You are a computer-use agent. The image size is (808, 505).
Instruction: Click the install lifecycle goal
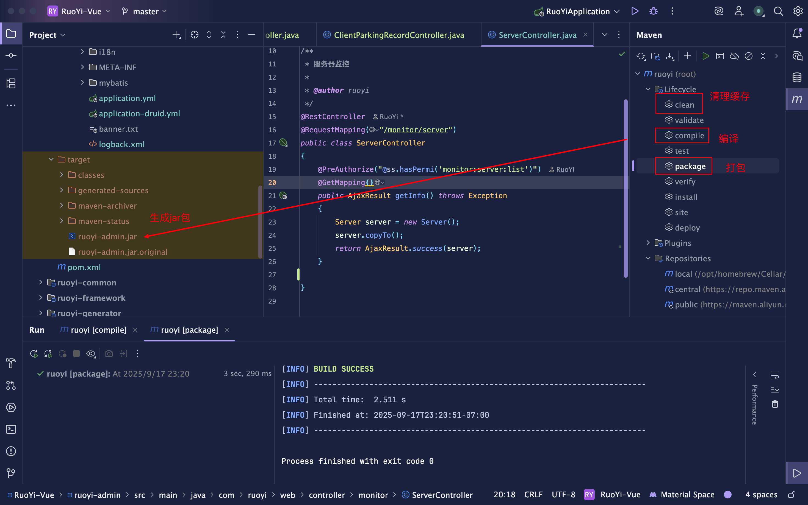[x=686, y=197]
